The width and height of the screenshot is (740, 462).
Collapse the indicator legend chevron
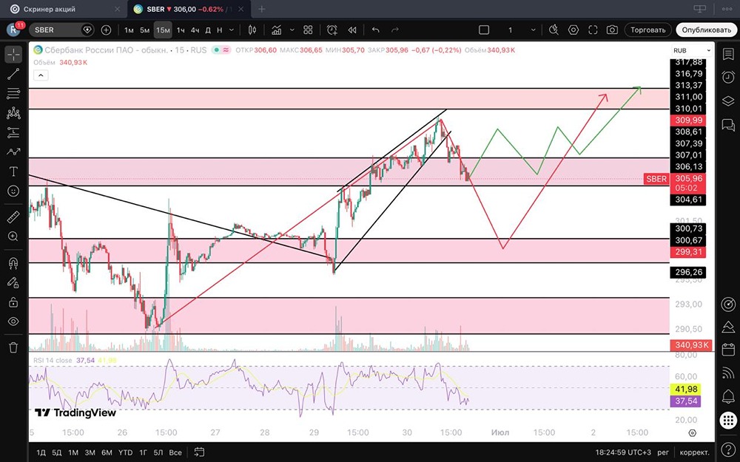[x=41, y=75]
